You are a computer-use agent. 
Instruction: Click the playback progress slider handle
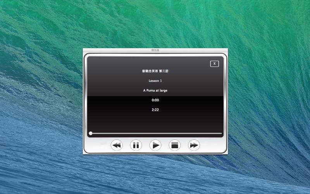coord(91,133)
